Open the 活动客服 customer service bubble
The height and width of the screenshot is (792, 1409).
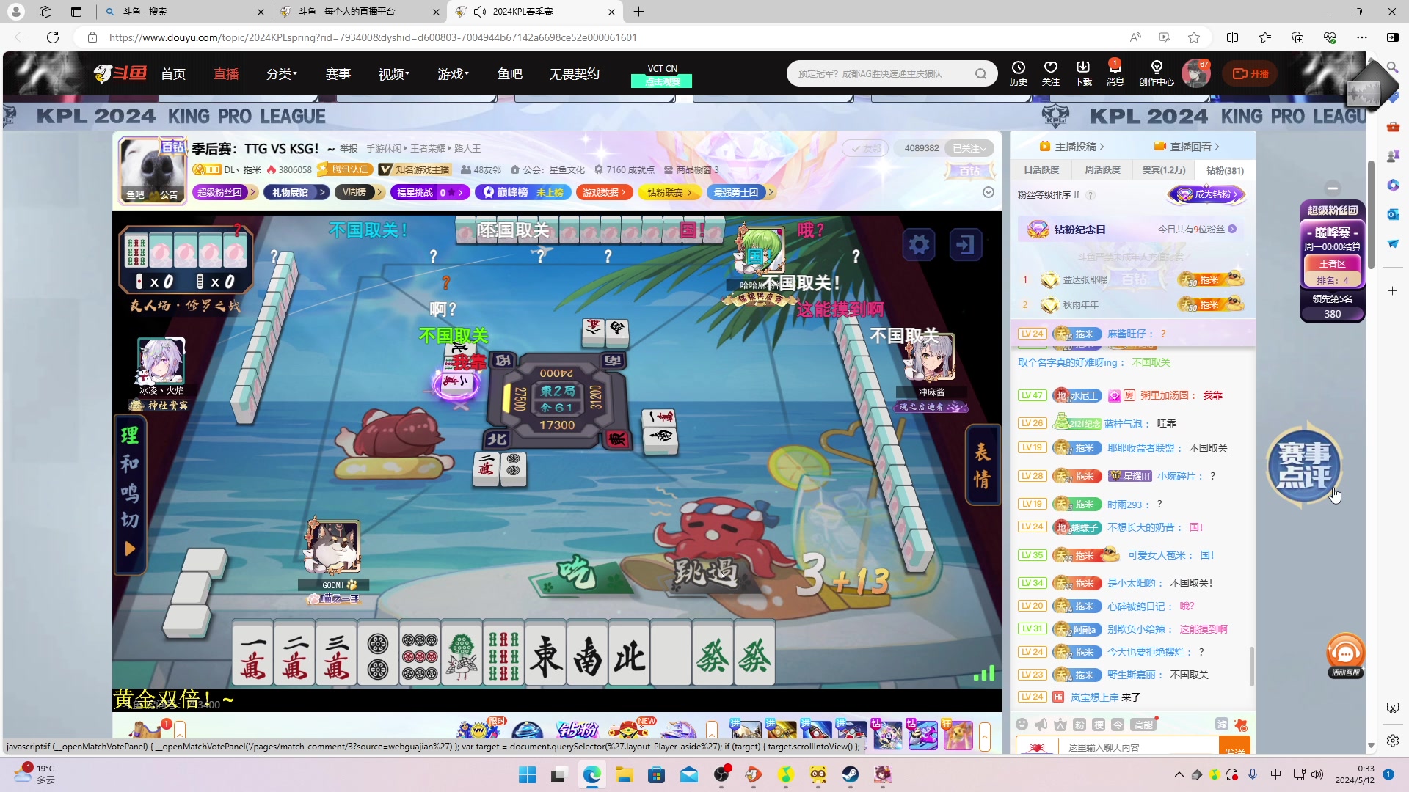coord(1345,656)
